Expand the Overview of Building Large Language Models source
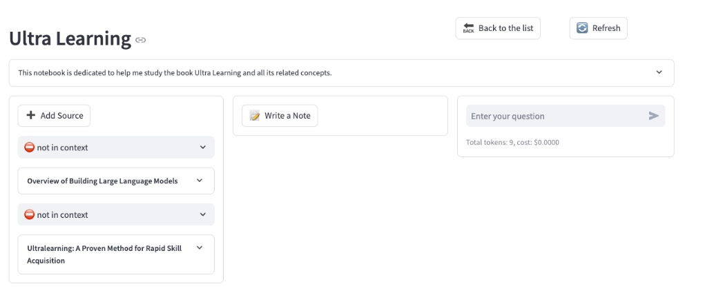705x293 pixels. tap(200, 181)
